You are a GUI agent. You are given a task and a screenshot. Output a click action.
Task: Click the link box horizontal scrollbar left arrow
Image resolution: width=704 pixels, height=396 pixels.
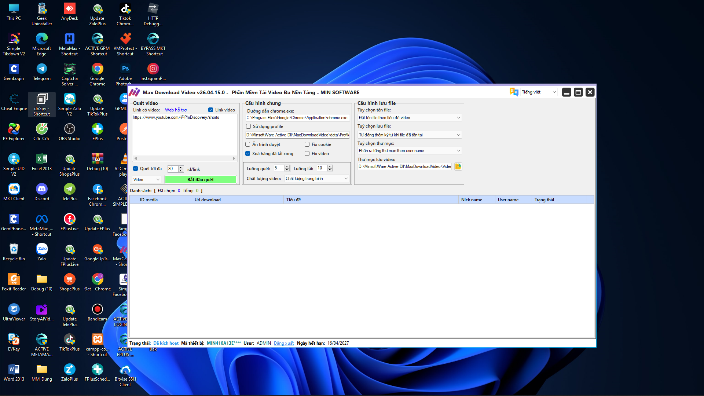click(136, 158)
